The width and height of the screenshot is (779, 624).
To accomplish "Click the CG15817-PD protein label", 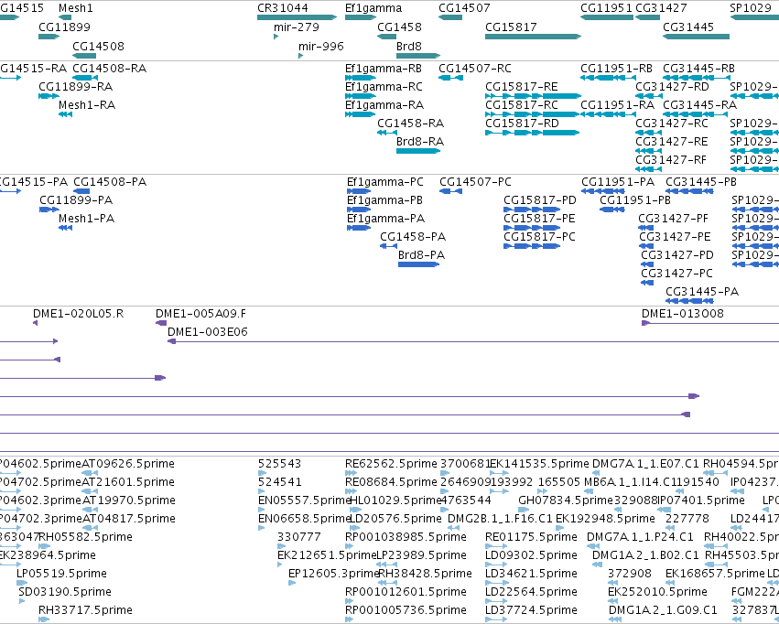I will [540, 200].
